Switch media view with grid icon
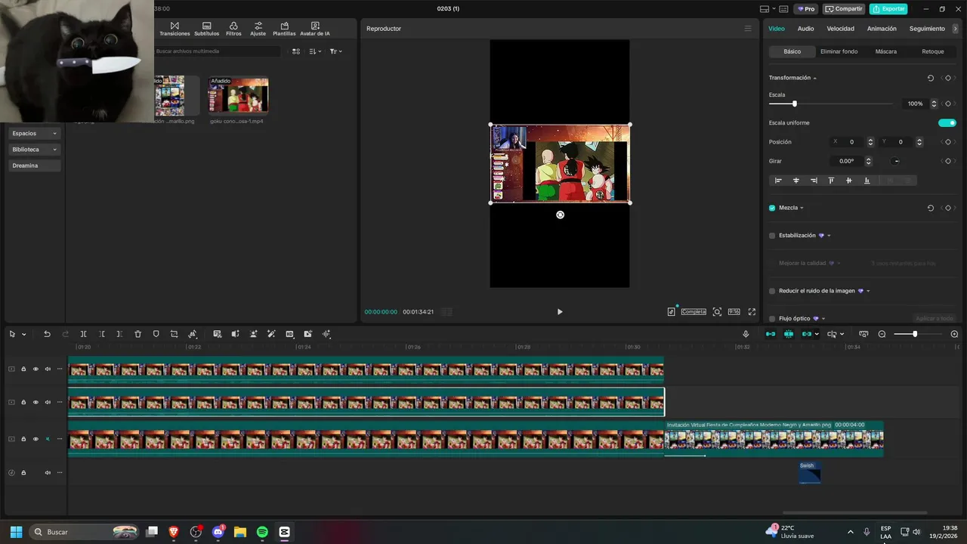Image resolution: width=967 pixels, height=544 pixels. tap(296, 51)
